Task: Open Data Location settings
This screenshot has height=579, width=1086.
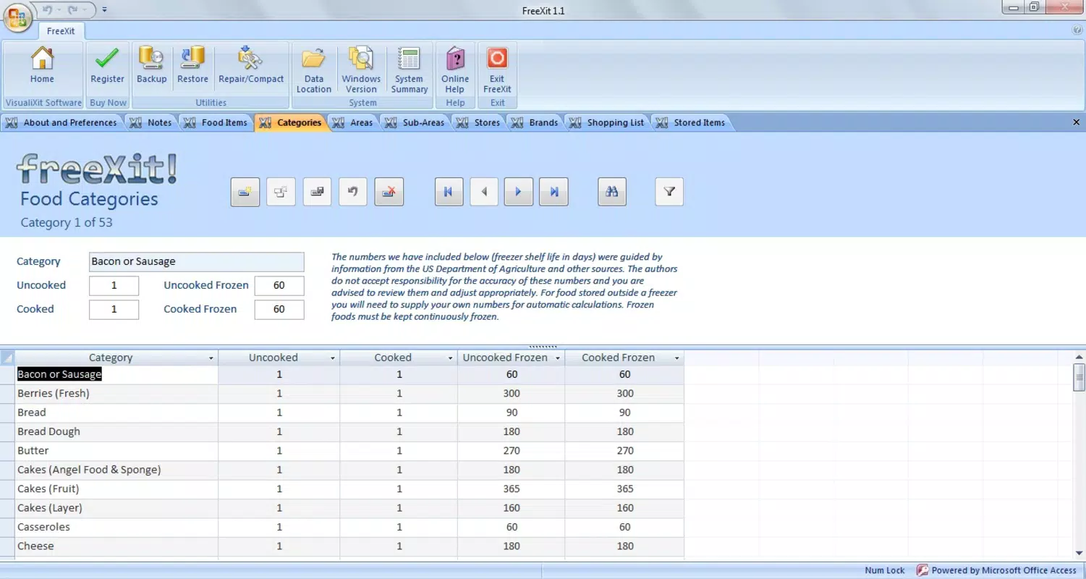Action: coord(313,70)
